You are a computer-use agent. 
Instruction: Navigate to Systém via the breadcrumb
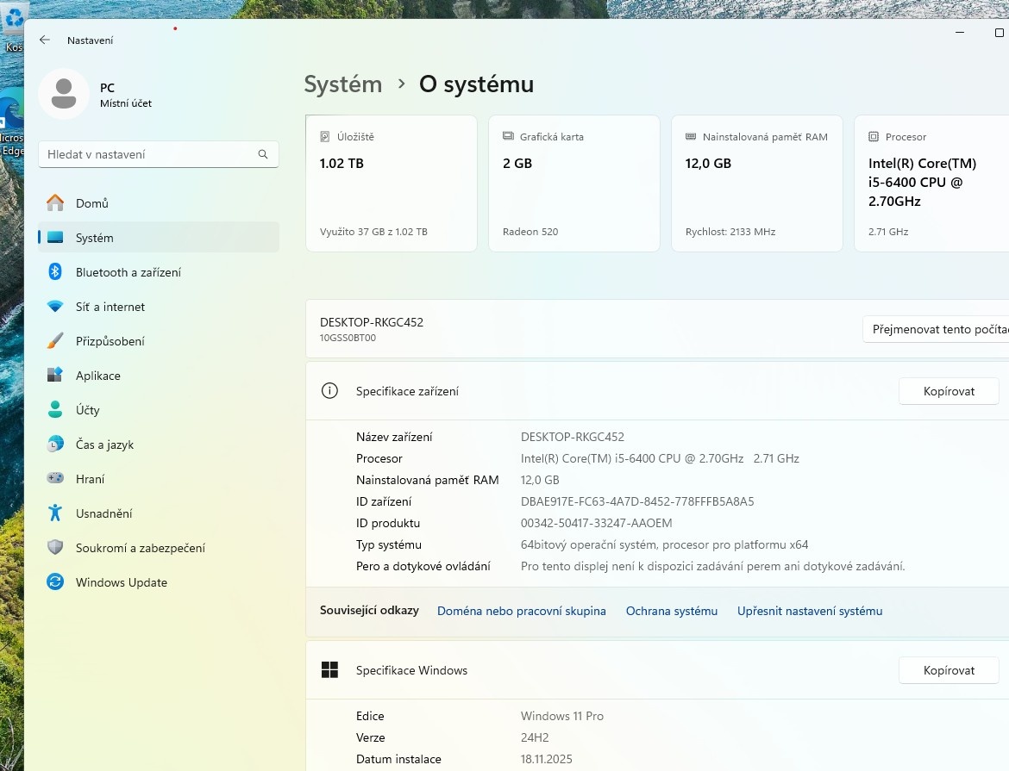point(342,84)
